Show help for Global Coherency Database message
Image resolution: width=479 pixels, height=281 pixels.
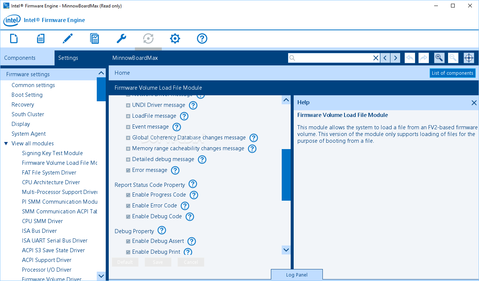[254, 138]
